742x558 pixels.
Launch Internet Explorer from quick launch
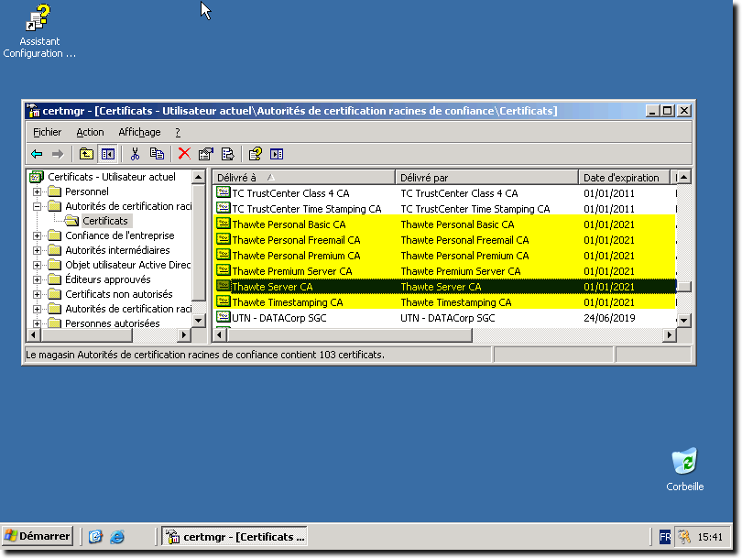[x=117, y=537]
